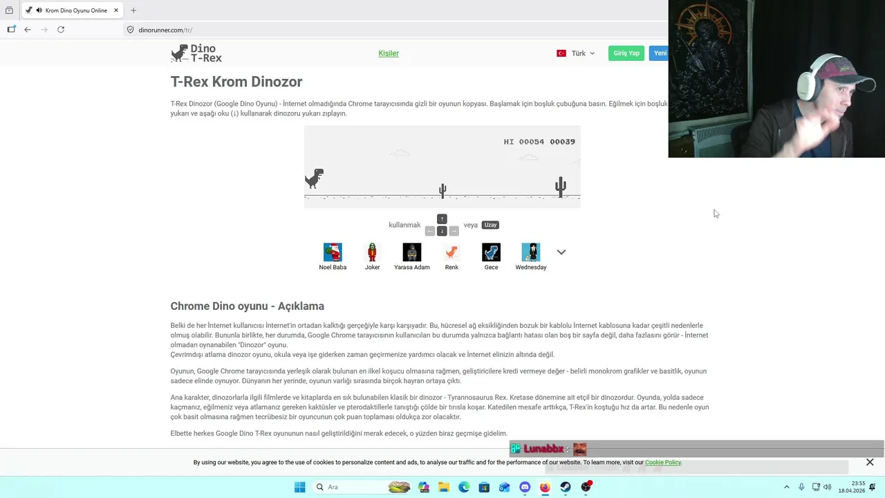
Task: Click the Uzay spacebar key button
Action: 490,225
